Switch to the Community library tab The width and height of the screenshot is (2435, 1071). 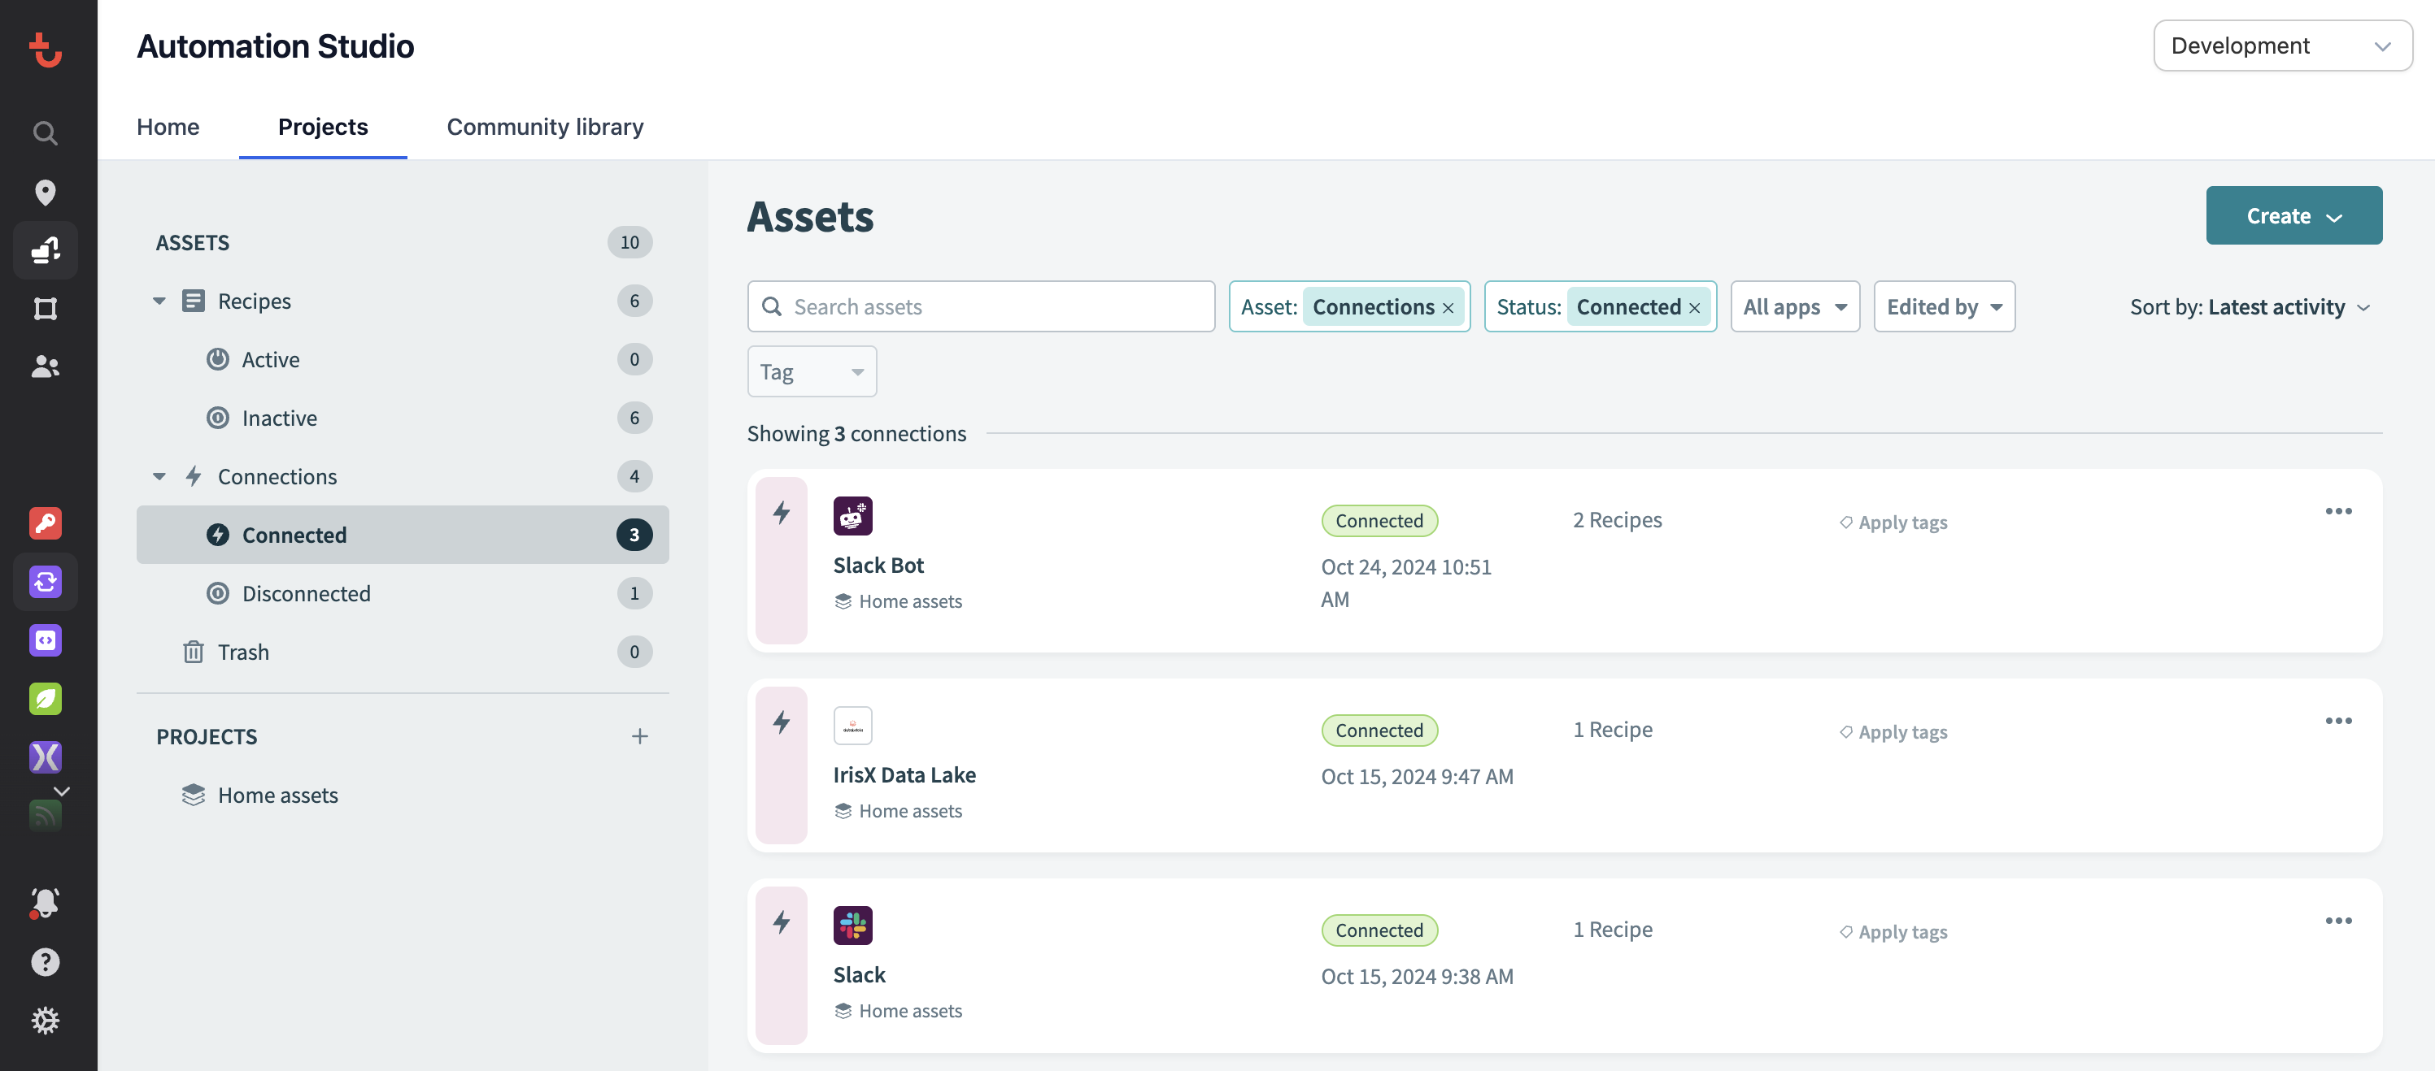[x=544, y=126]
